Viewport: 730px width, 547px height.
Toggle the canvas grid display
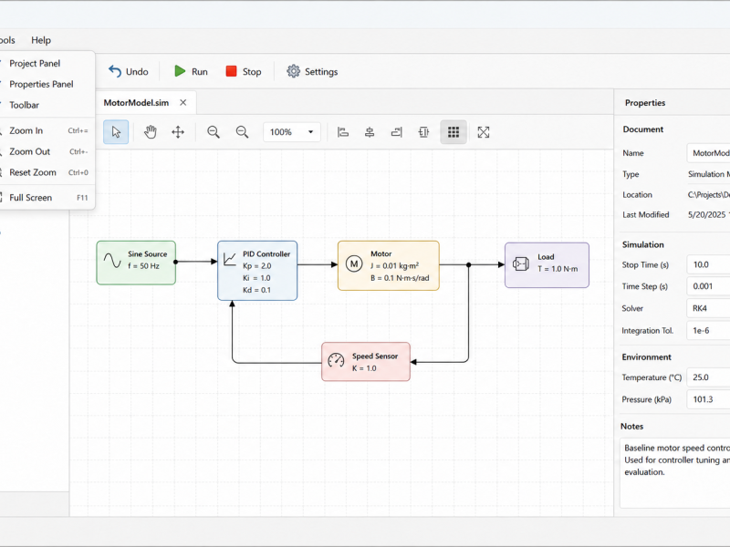click(x=454, y=132)
